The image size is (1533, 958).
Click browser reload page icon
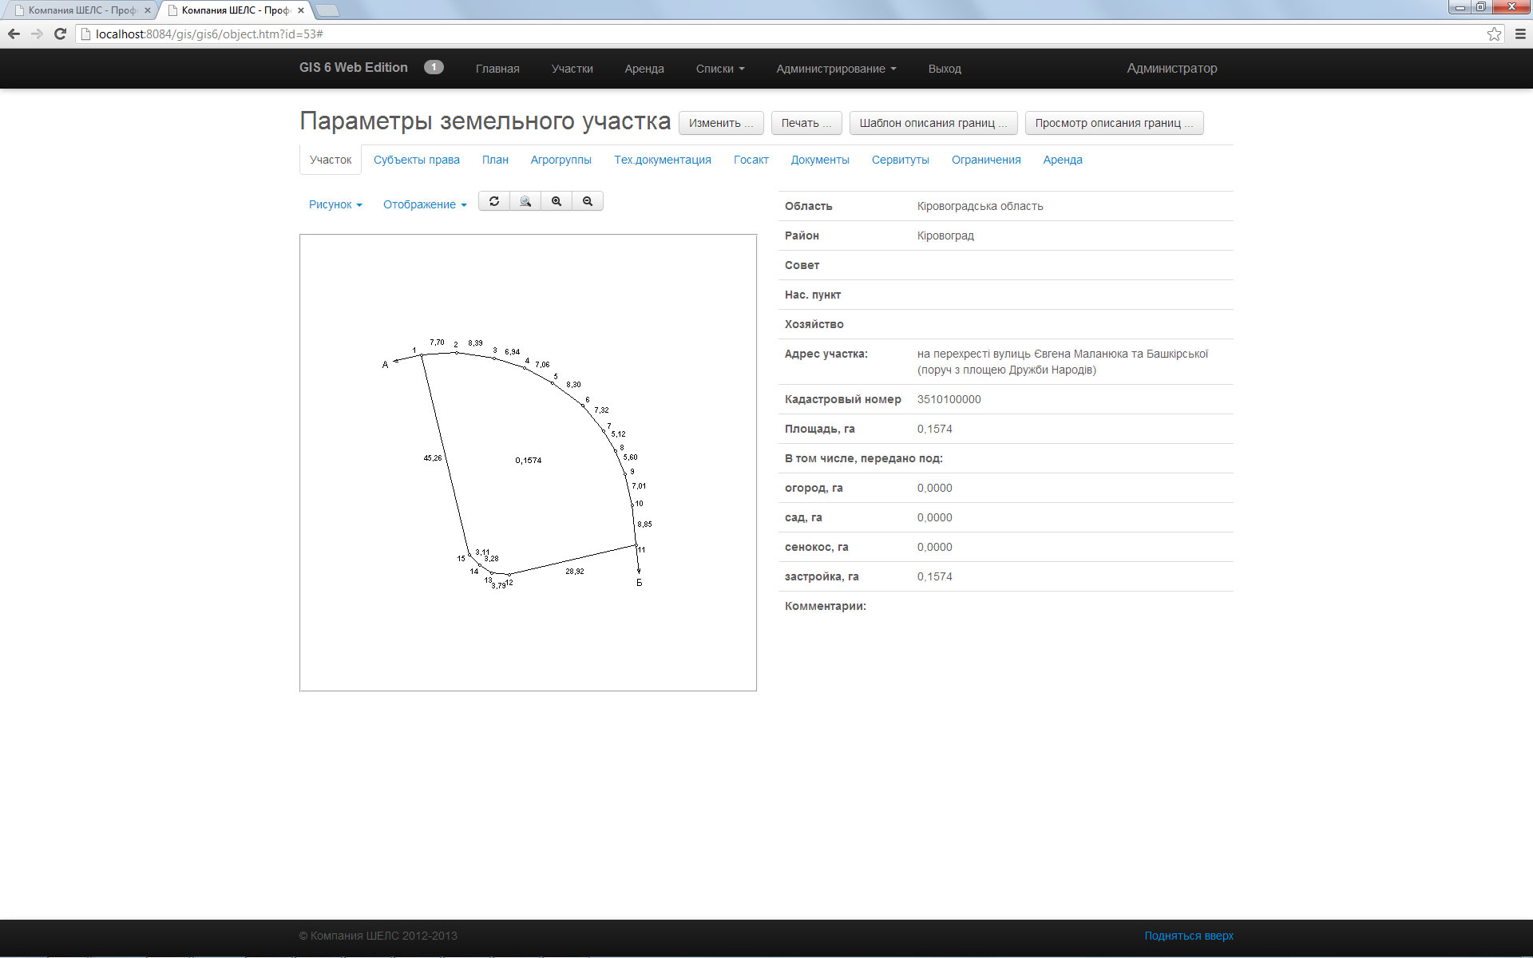point(60,34)
